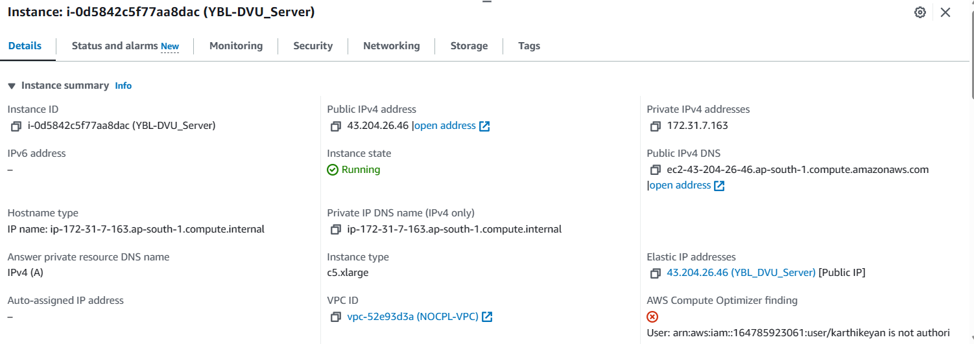Open the Tags tab
Image resolution: width=974 pixels, height=344 pixels.
pos(529,46)
